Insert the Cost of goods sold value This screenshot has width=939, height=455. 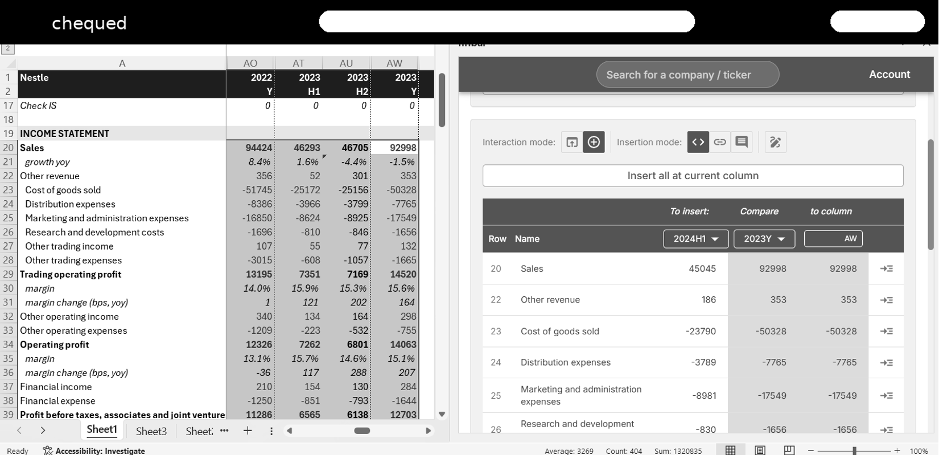pos(887,331)
